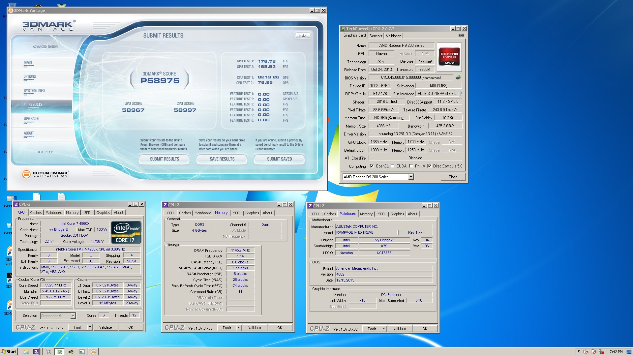Click the CPU-tab CPU-Z window's Z icon
Image resolution: width=633 pixels, height=356 pixels.
(16, 204)
